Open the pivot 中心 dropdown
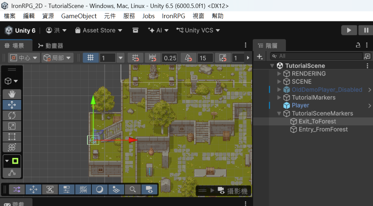373x206 pixels. pyautogui.click(x=23, y=58)
